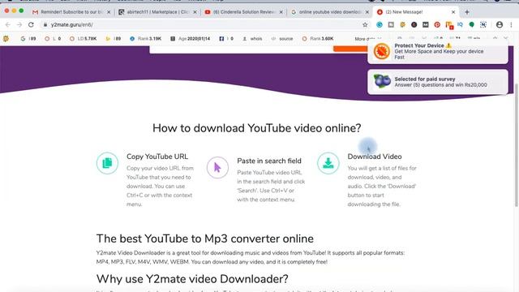Switch to the online youtube video download tab
Screen dimensions: 519x292
tap(329, 12)
